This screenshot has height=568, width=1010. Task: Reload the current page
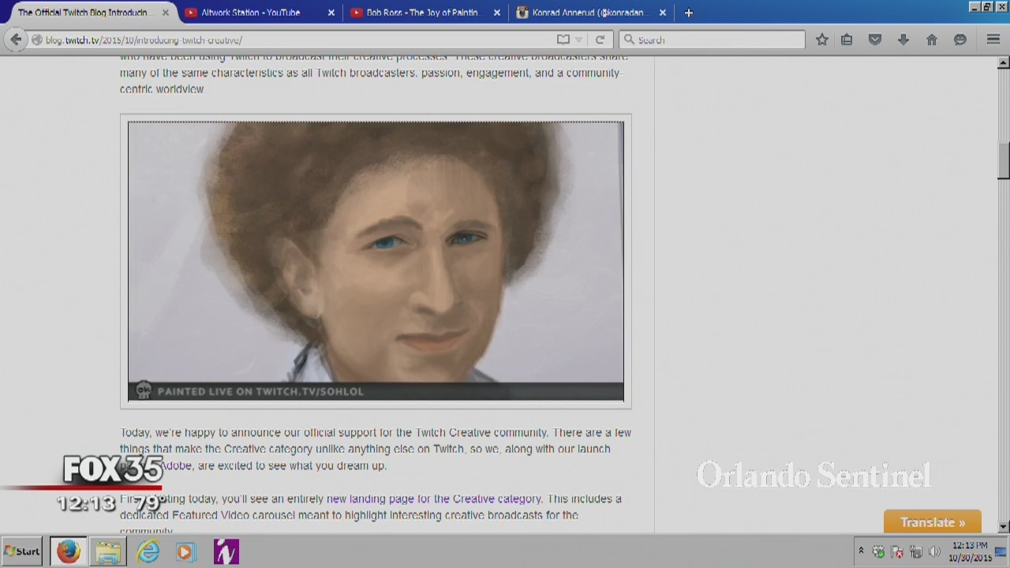[x=600, y=39]
